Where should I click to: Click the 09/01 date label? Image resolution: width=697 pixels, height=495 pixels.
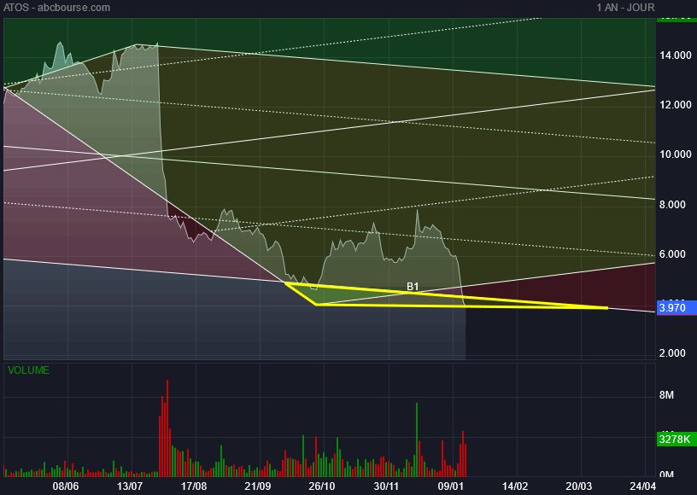coord(451,486)
